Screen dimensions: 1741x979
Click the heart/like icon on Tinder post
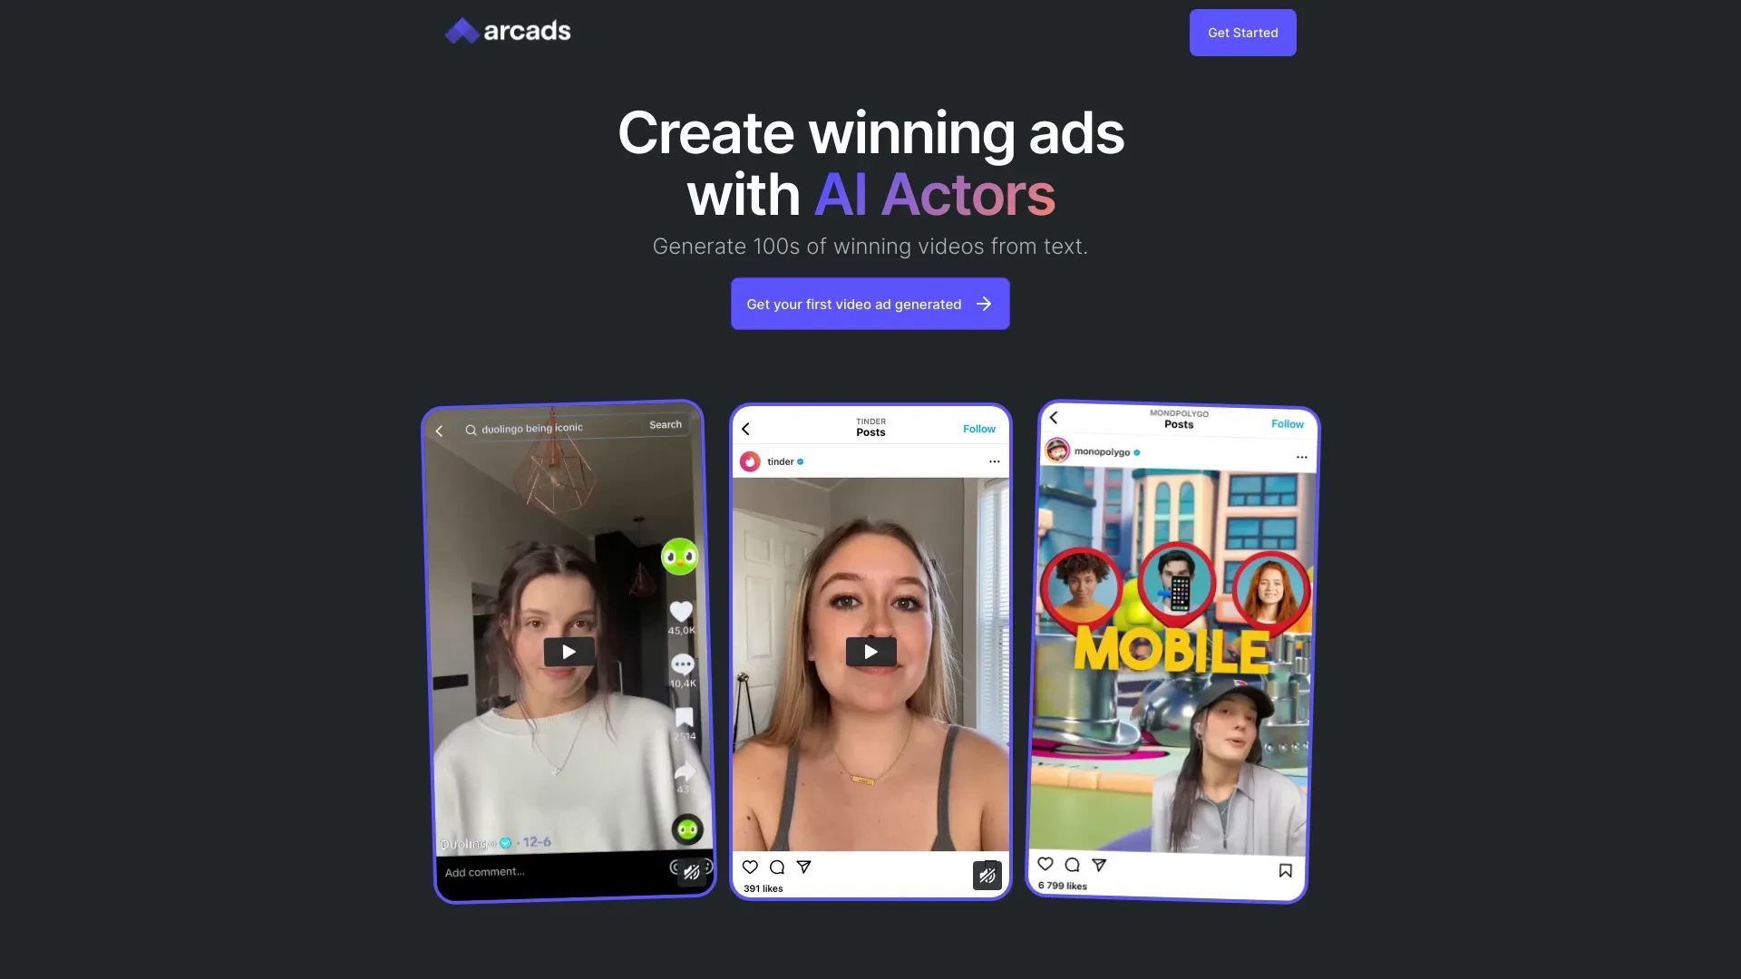pyautogui.click(x=750, y=867)
